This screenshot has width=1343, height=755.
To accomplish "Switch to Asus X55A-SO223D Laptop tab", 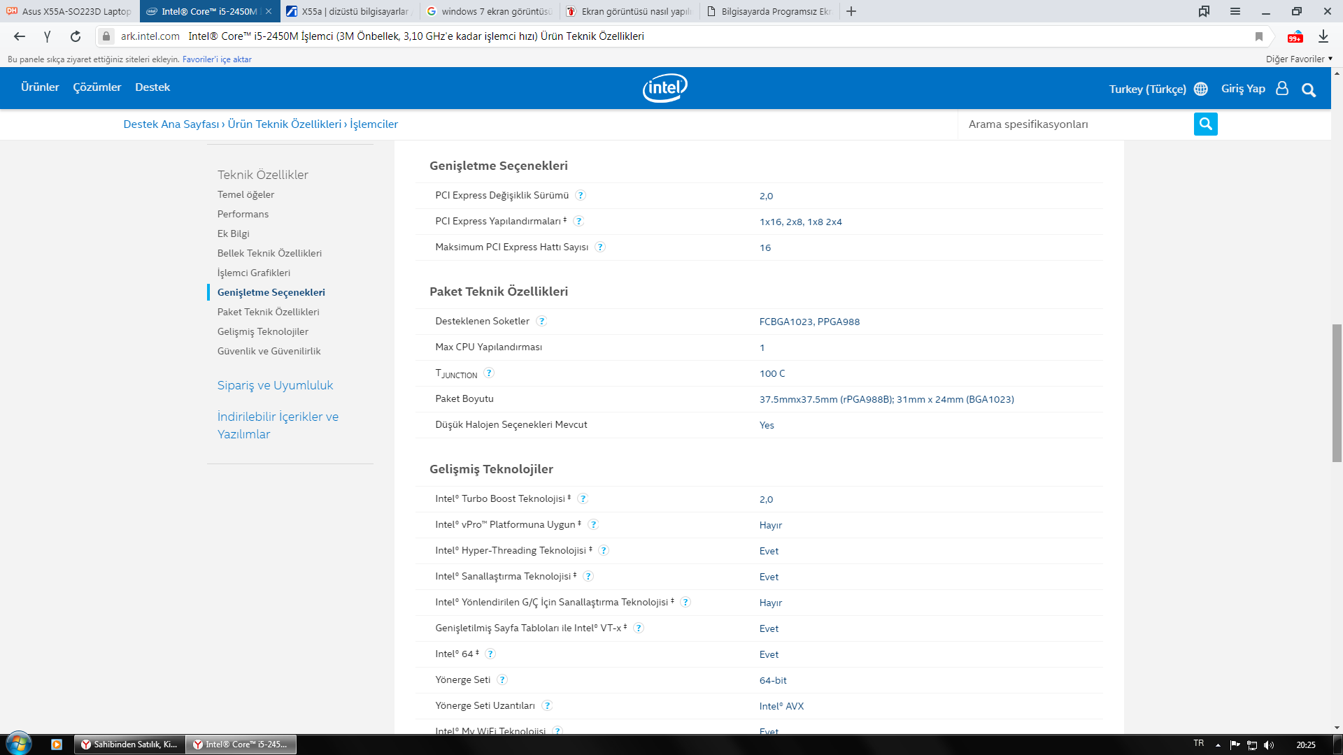I will coord(70,11).
